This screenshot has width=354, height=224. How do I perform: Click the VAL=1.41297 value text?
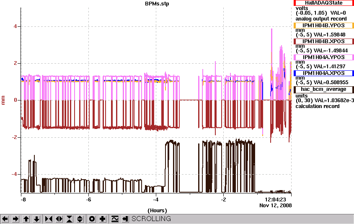pos(329,67)
